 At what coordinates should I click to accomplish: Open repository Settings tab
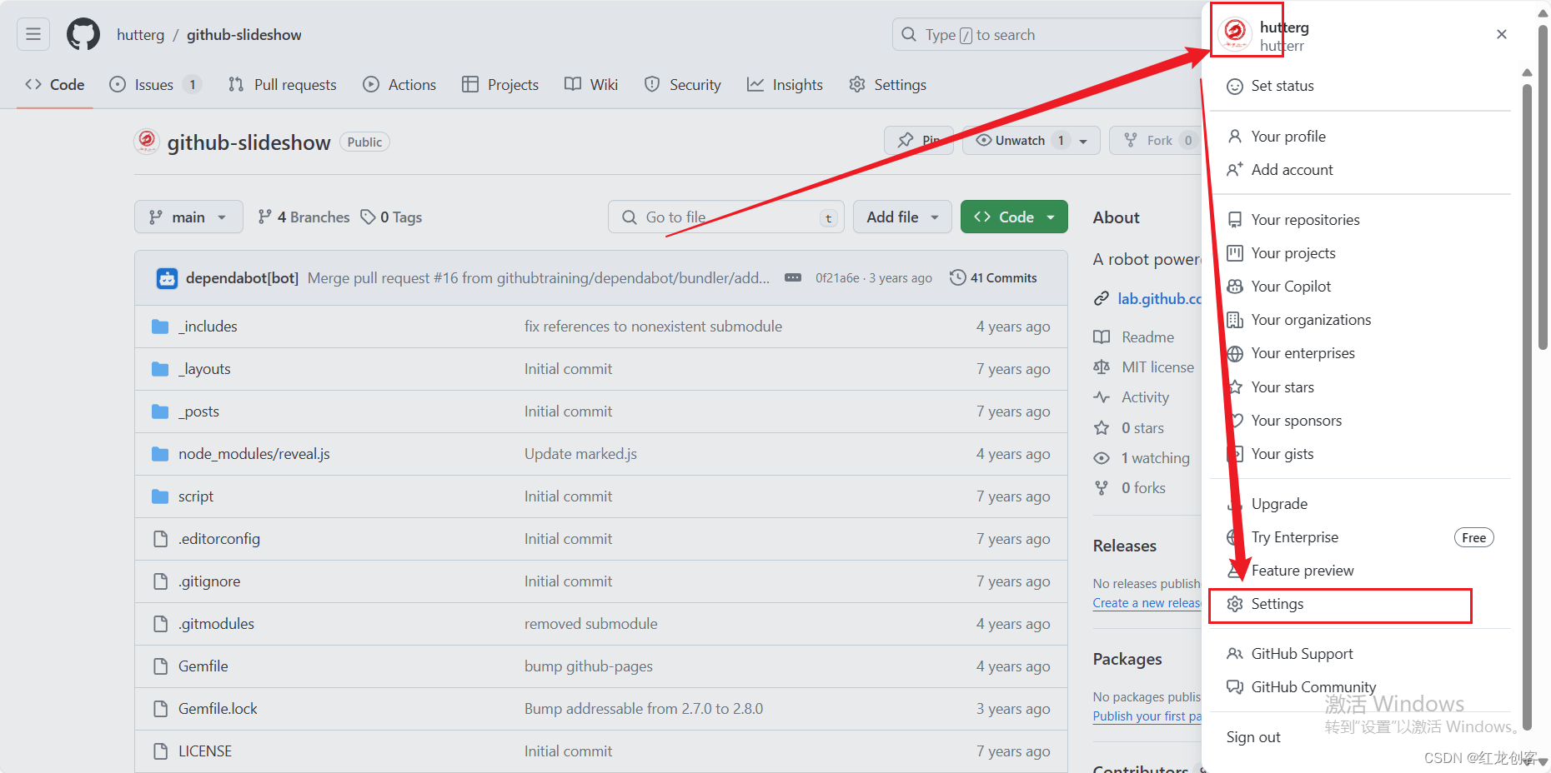pos(888,85)
